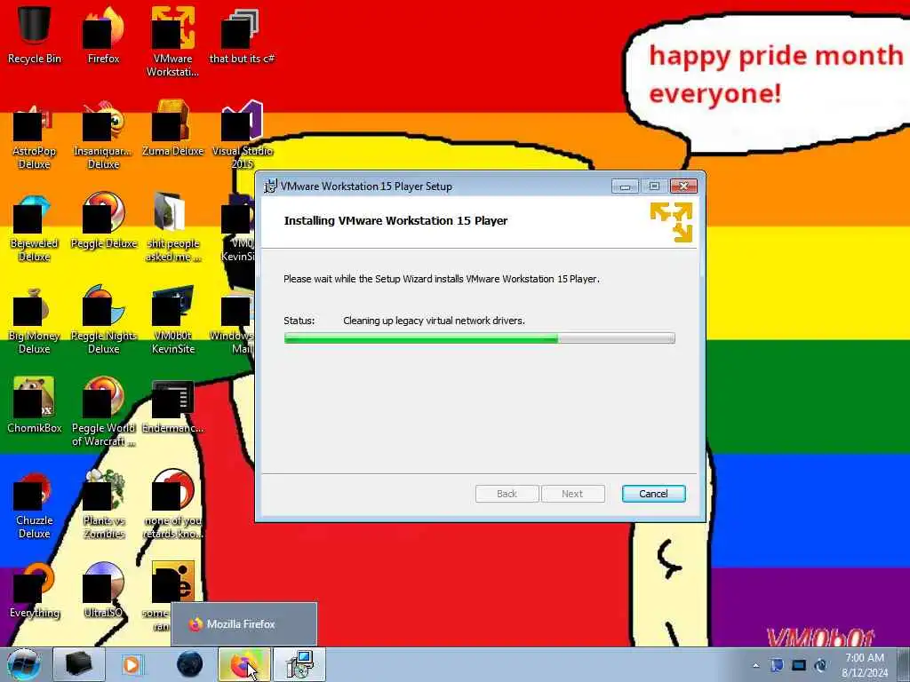Click the Mozilla Firefox taskbar tooltip preview
The image size is (910, 682).
click(x=244, y=624)
